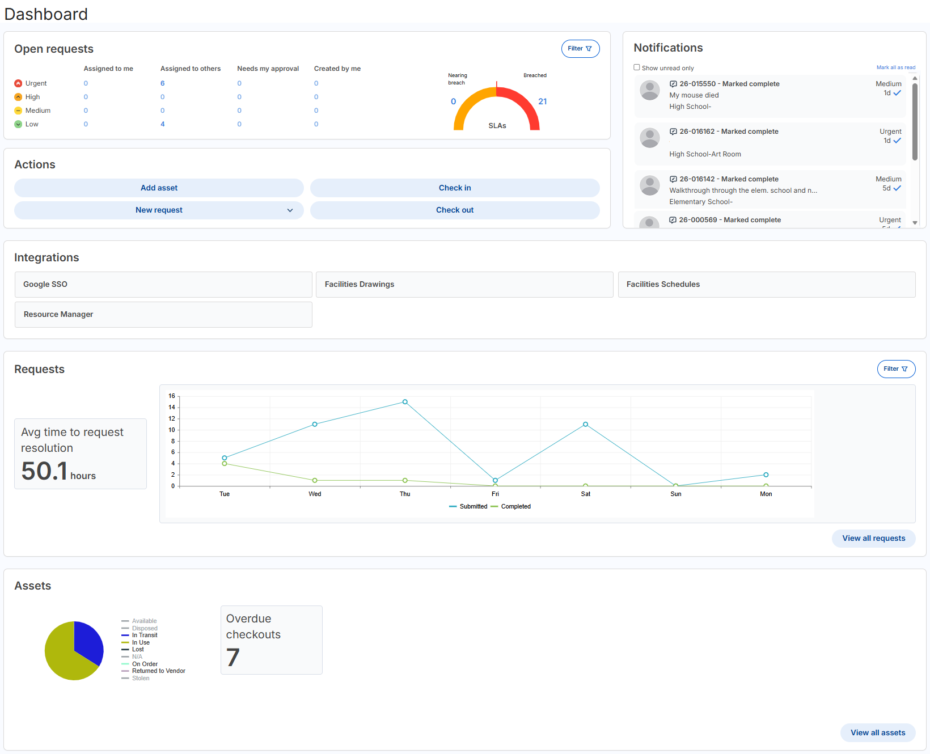Click the High priority icon

pyautogui.click(x=18, y=97)
